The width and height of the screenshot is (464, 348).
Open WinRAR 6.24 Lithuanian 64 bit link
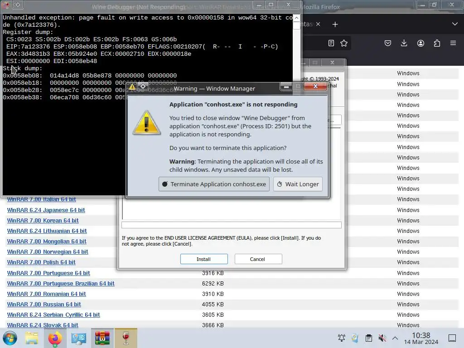[47, 231]
